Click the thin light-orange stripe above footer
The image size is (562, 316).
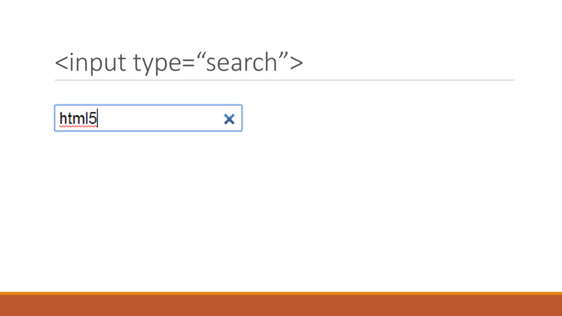click(281, 294)
